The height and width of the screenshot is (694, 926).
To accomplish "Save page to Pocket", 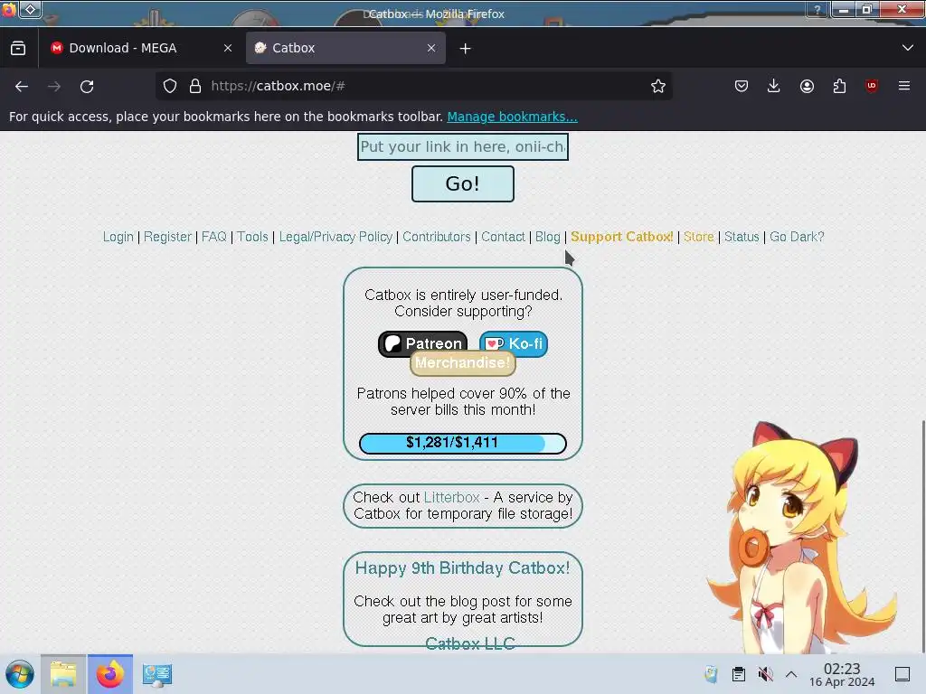I will click(x=742, y=86).
